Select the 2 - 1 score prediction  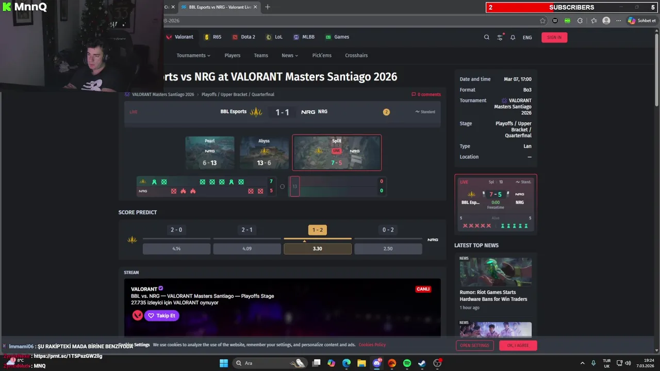pyautogui.click(x=247, y=230)
